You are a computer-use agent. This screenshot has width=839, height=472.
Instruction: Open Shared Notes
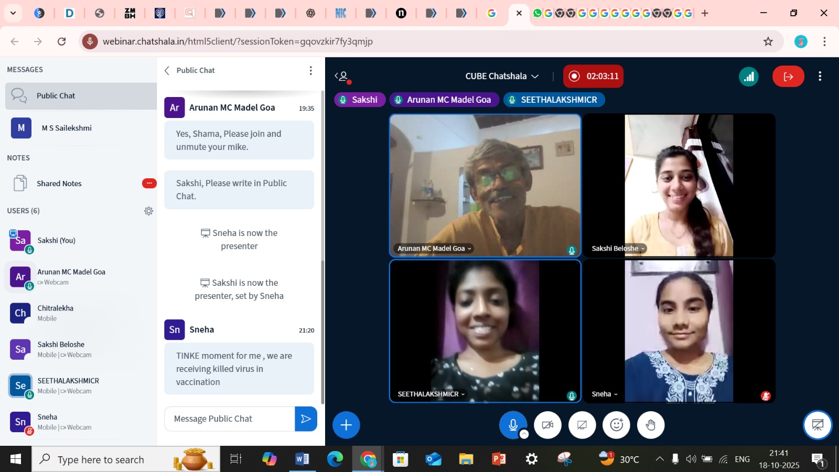click(x=59, y=184)
